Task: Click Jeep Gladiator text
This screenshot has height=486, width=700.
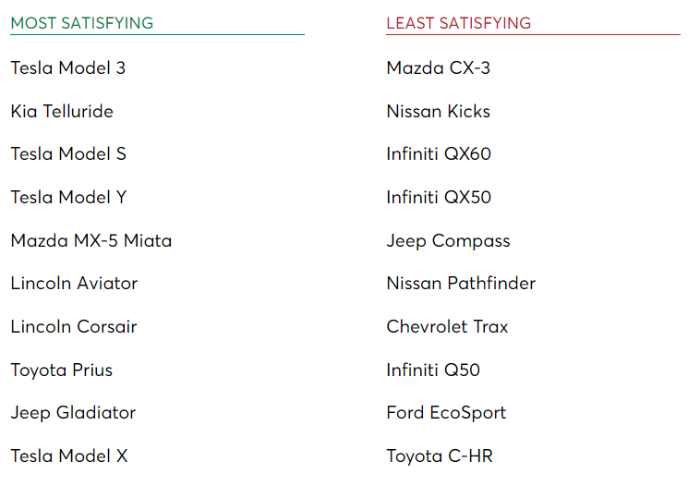Action: pyautogui.click(x=73, y=414)
